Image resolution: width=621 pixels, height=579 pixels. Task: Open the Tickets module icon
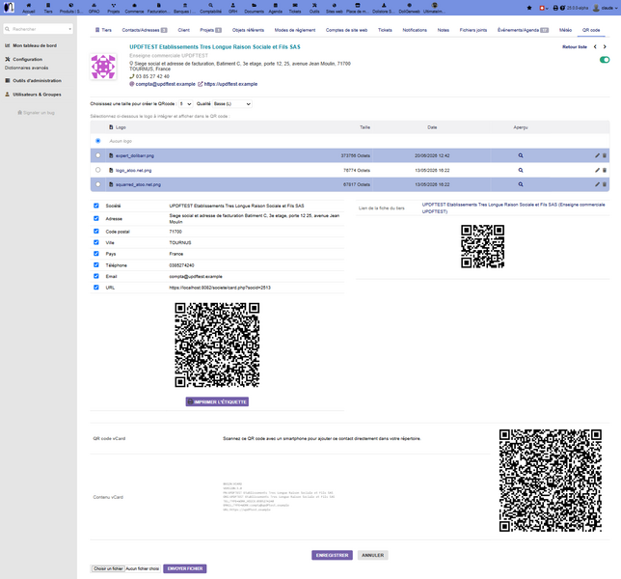(295, 5)
